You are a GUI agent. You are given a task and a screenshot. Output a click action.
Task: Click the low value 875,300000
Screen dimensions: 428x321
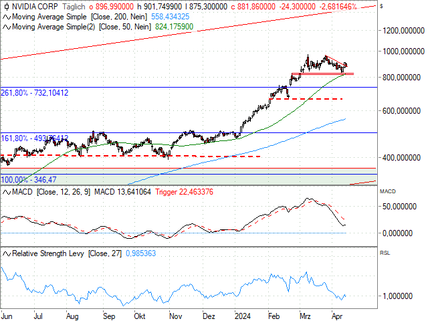tap(208, 7)
